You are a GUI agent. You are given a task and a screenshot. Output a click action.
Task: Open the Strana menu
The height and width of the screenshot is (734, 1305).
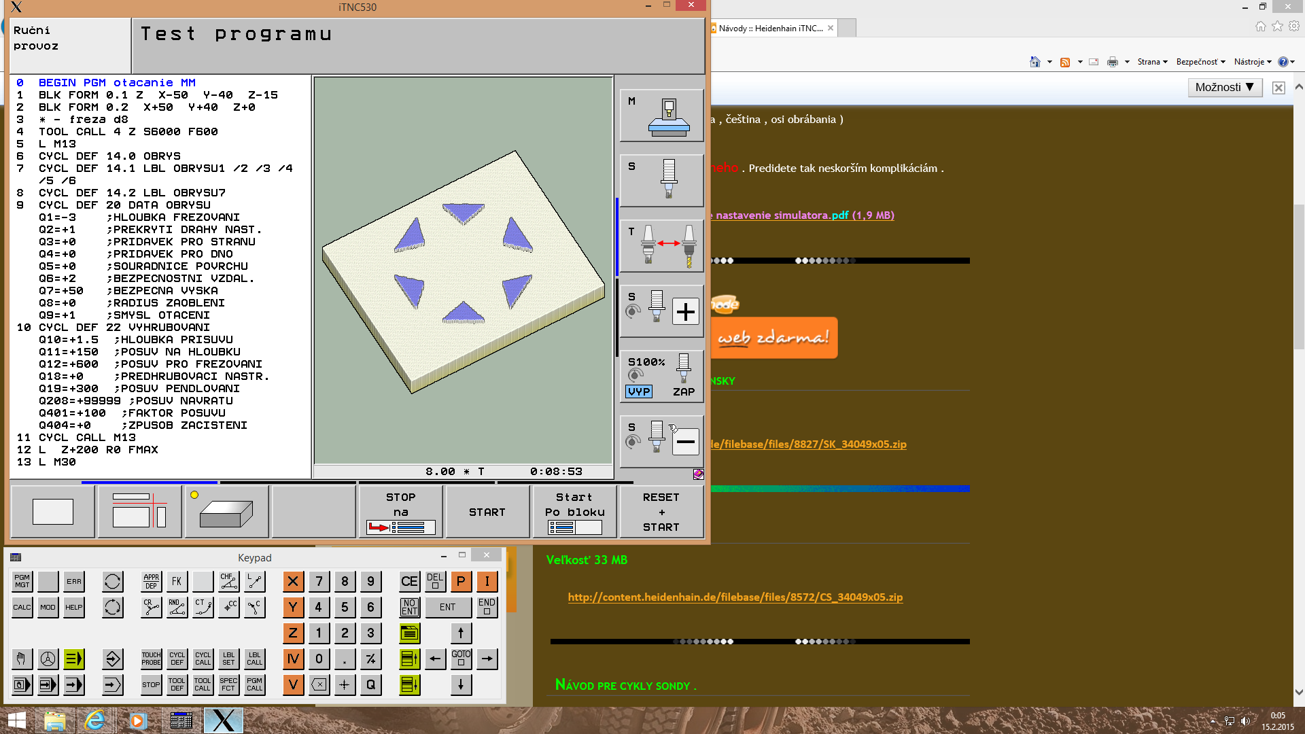point(1151,62)
